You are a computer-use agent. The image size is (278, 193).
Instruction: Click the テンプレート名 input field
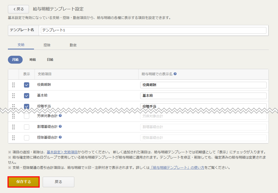pyautogui.click(x=153, y=30)
